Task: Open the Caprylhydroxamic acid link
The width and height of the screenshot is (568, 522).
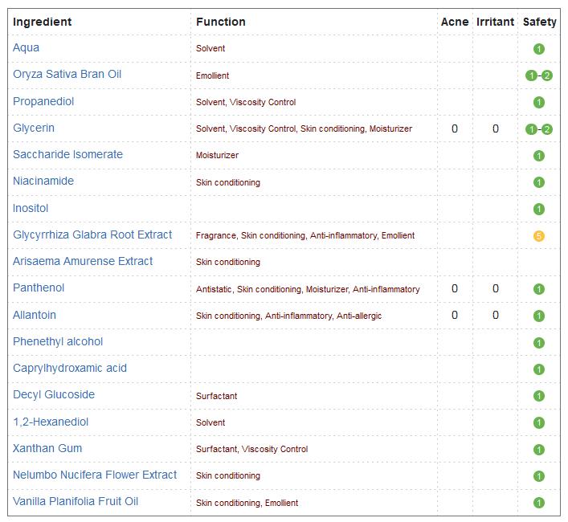Action: click(x=70, y=368)
